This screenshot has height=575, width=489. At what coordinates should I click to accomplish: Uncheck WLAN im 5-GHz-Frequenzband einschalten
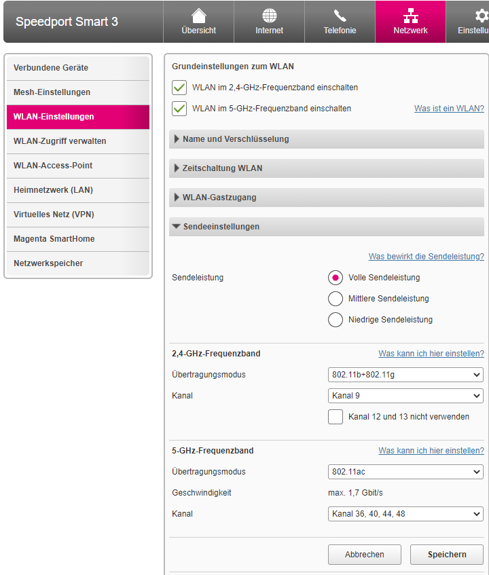coord(179,109)
